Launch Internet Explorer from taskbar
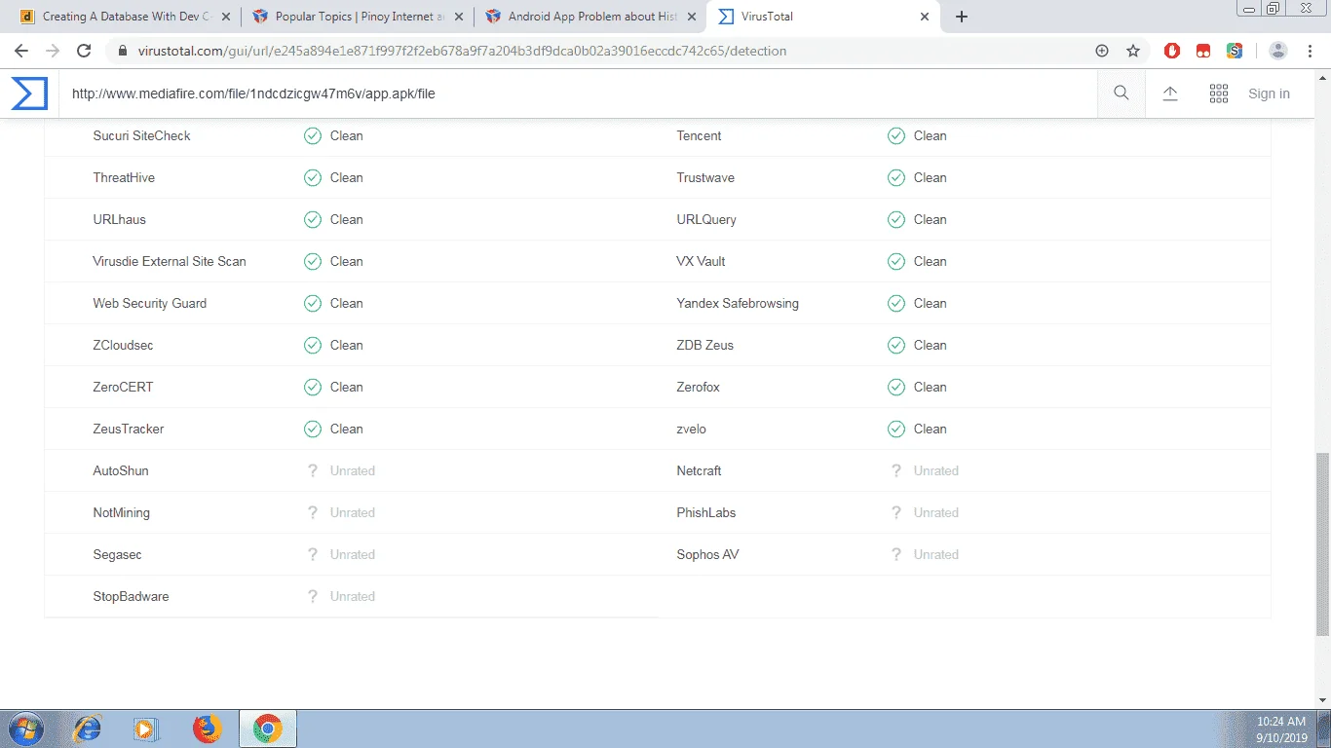Image resolution: width=1331 pixels, height=748 pixels. 88,729
